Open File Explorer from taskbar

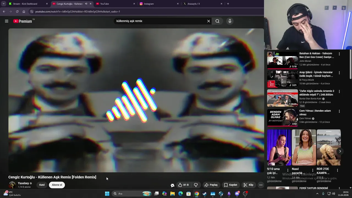click(172, 194)
